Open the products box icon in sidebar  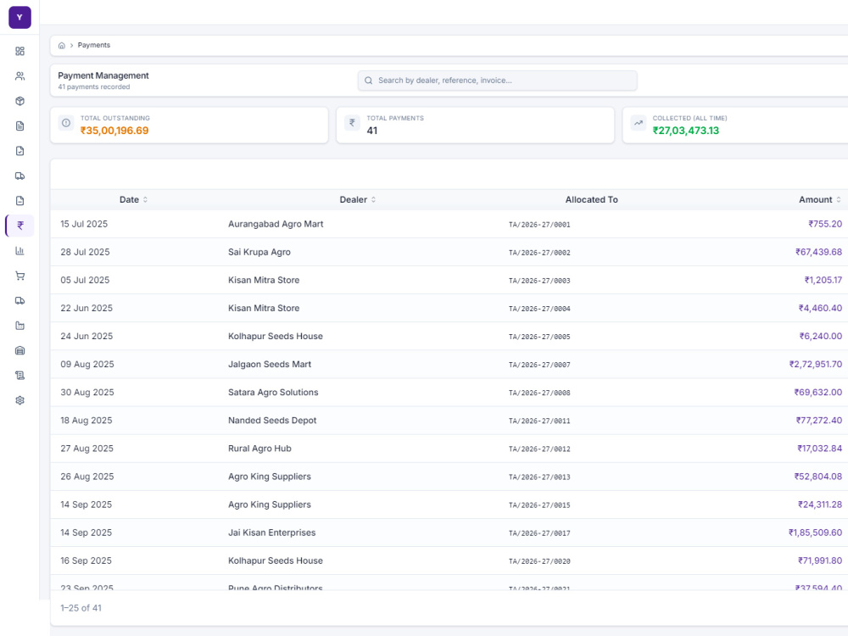click(x=20, y=101)
